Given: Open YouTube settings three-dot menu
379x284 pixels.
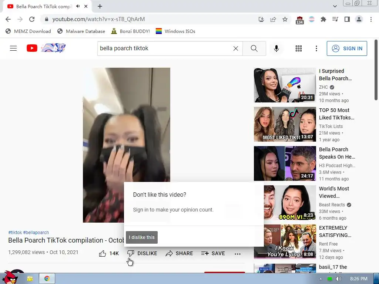Looking at the screenshot, I should click(x=316, y=48).
